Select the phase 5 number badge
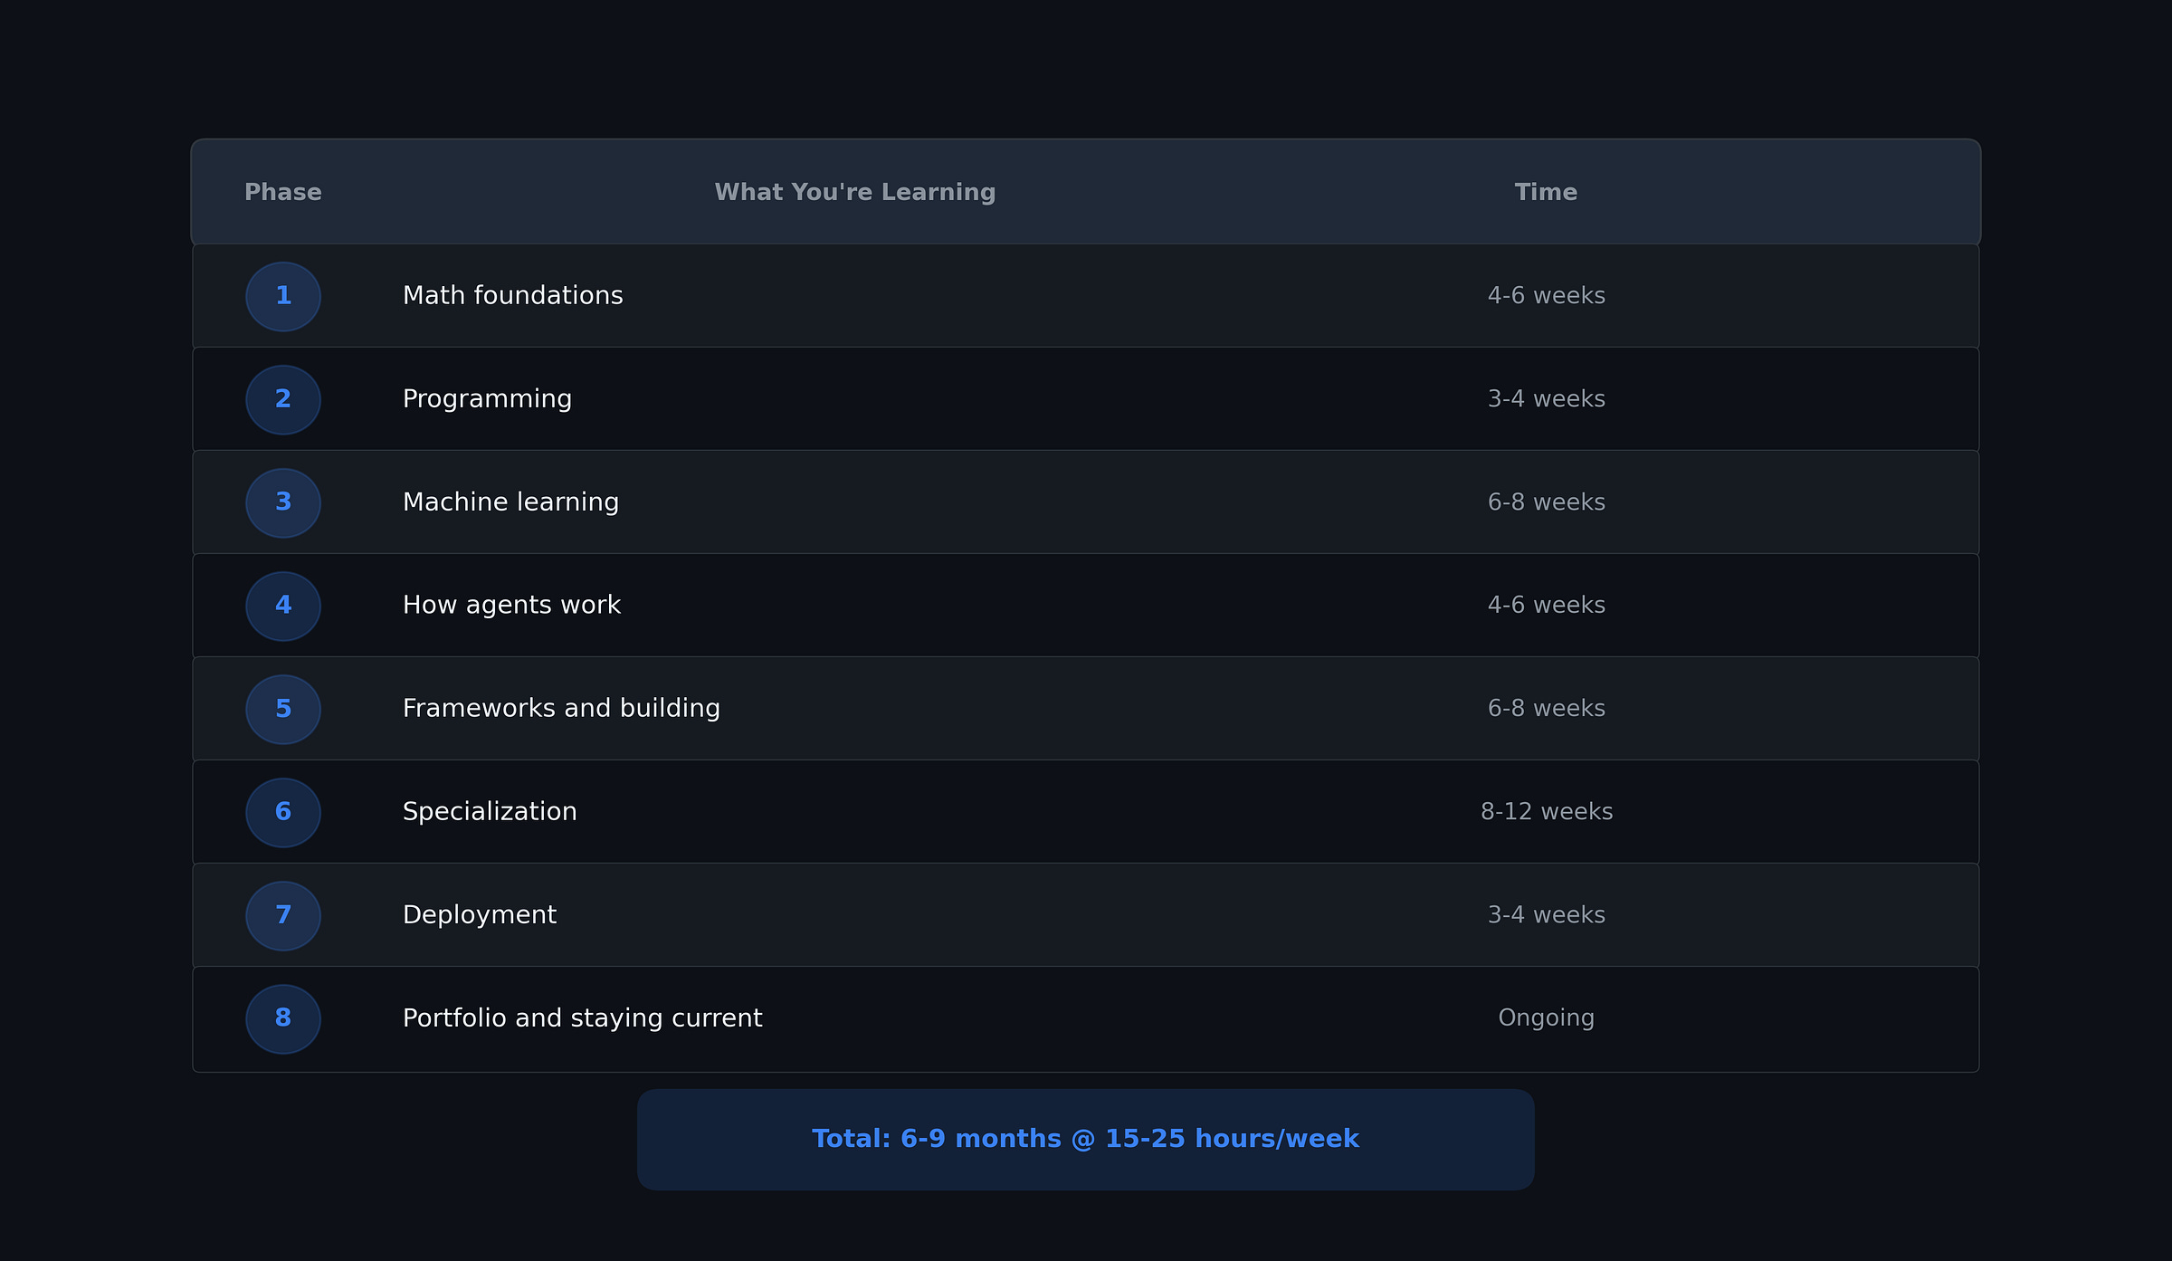Image resolution: width=2172 pixels, height=1261 pixels. coord(283,709)
